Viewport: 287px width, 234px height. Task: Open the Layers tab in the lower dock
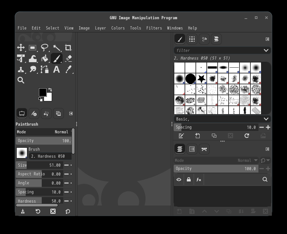(x=180, y=149)
